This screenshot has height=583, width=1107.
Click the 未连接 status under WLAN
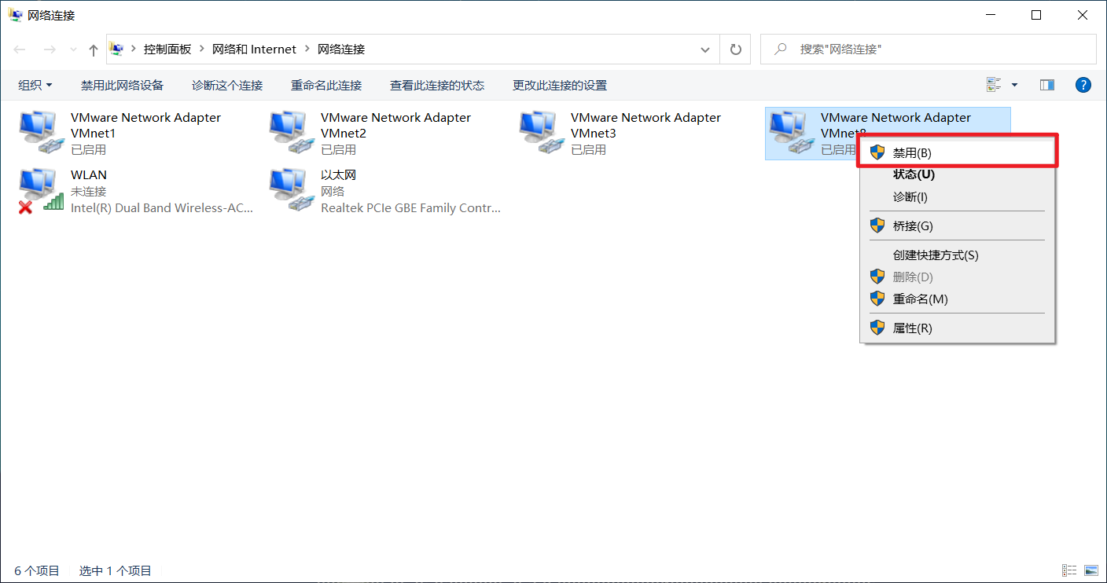click(x=89, y=191)
